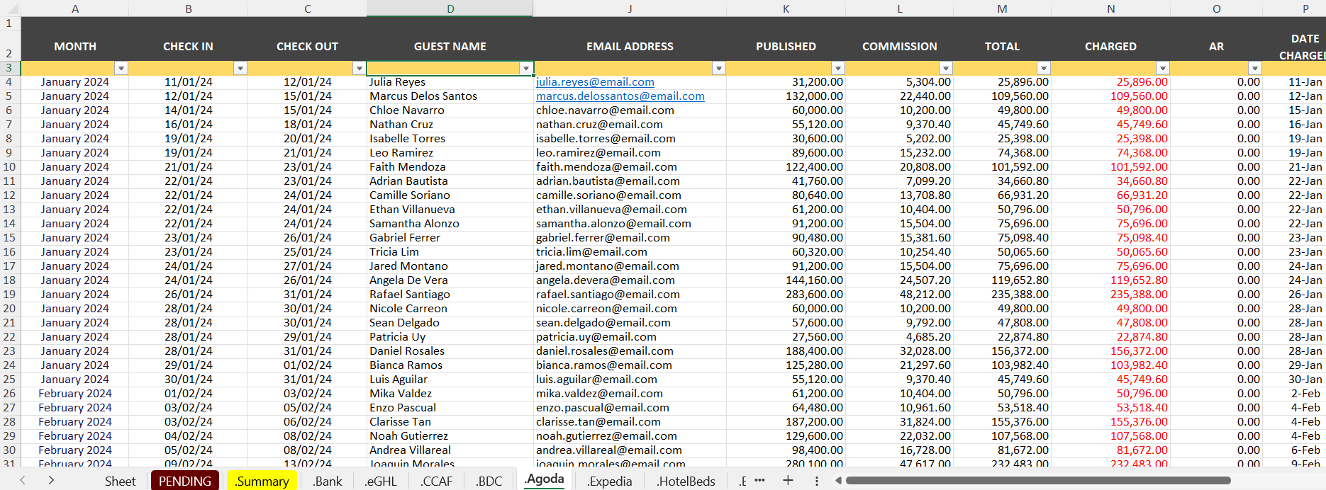Click the CHECK IN filter arrow icon
Screen dimensions: 1326x490
[x=240, y=69]
